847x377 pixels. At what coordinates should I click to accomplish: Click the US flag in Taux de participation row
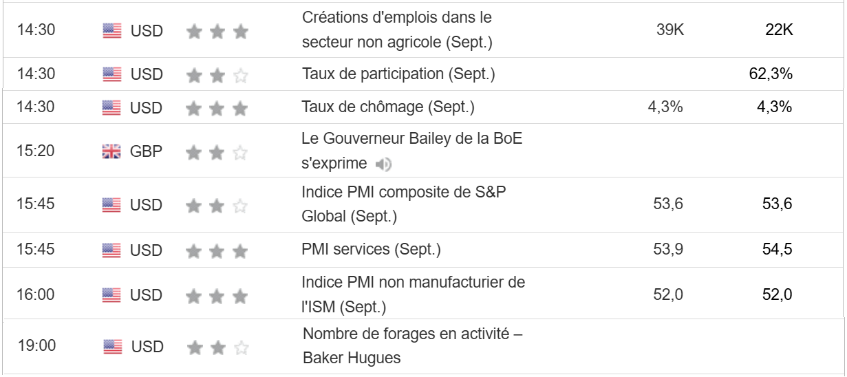(111, 74)
